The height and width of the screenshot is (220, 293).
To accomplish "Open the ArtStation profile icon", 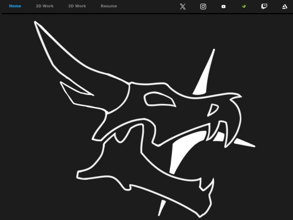I will pyautogui.click(x=284, y=7).
